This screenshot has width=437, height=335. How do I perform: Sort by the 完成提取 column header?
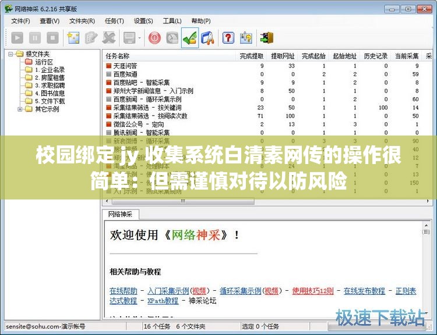(x=251, y=56)
